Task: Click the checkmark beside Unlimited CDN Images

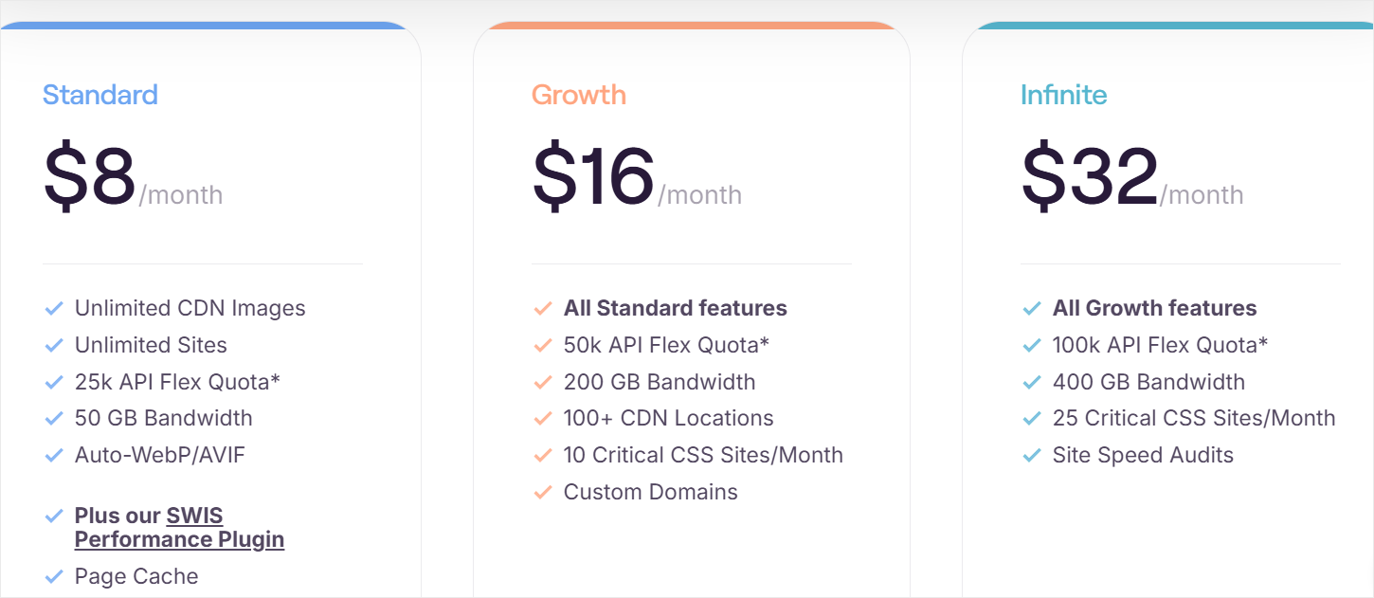Action: point(54,308)
